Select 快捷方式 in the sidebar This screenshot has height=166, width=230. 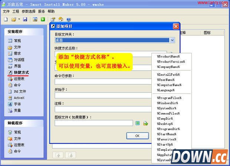[18, 72]
